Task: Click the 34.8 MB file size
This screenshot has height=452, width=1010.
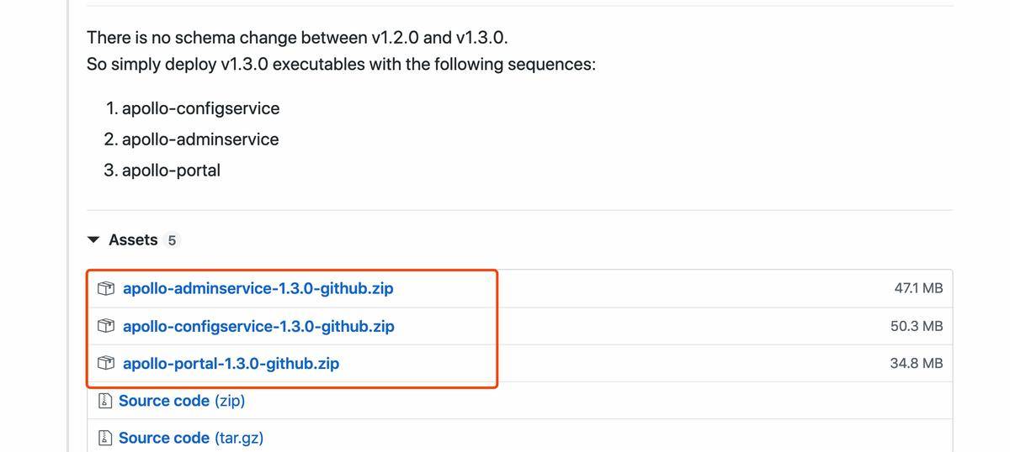Action: click(917, 364)
